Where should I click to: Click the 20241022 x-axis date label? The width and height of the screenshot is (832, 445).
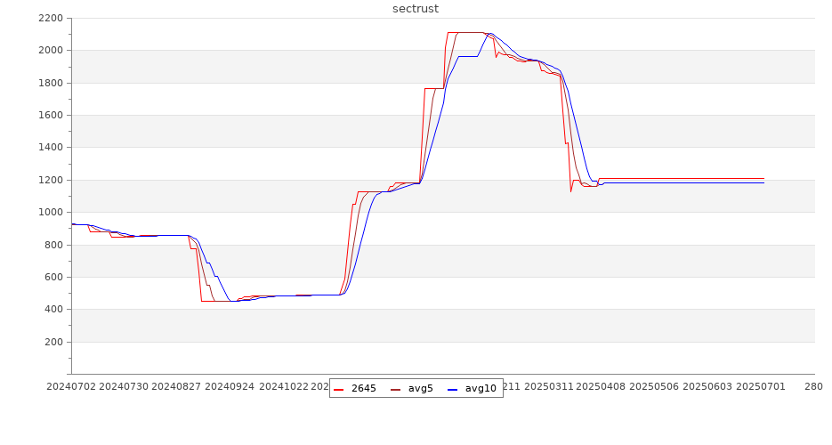[x=286, y=387]
